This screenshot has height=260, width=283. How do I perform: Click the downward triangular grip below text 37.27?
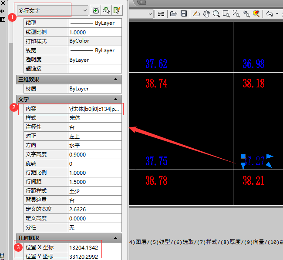[243, 166]
